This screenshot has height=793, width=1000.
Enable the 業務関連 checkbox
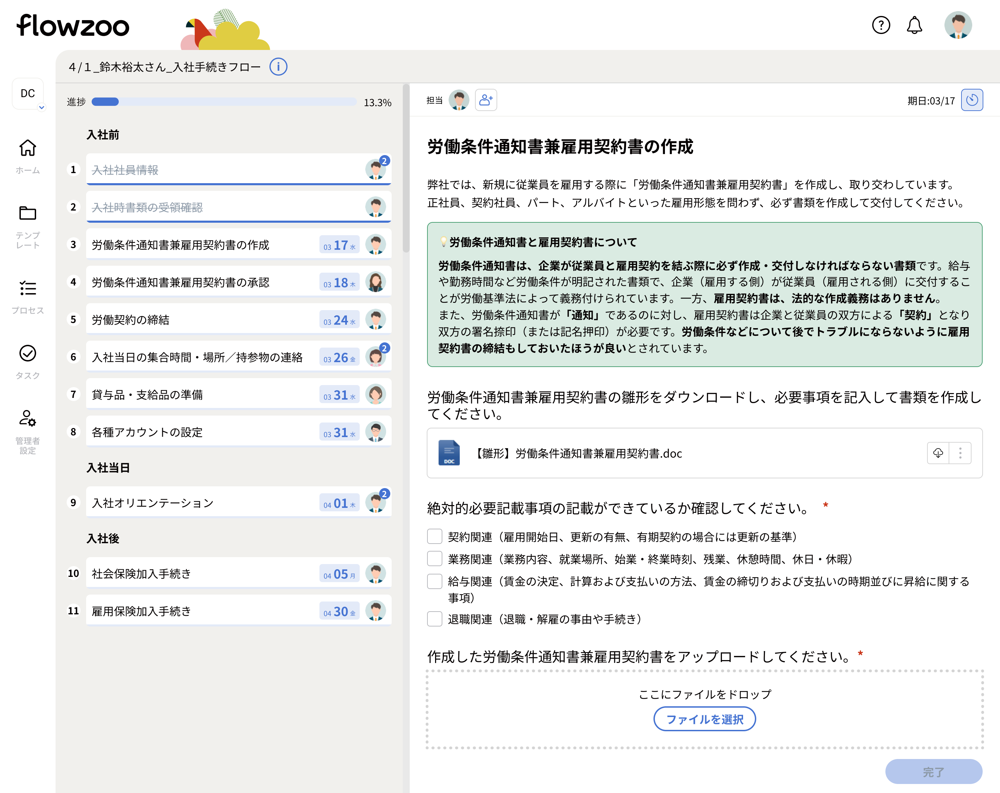[x=434, y=558]
